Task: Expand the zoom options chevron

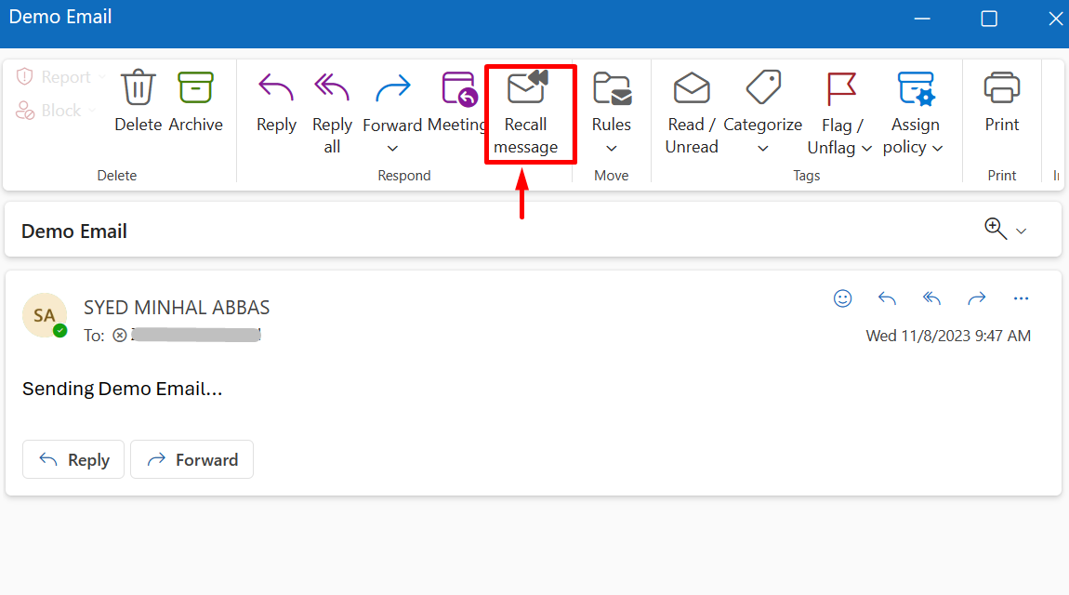Action: point(1021,231)
